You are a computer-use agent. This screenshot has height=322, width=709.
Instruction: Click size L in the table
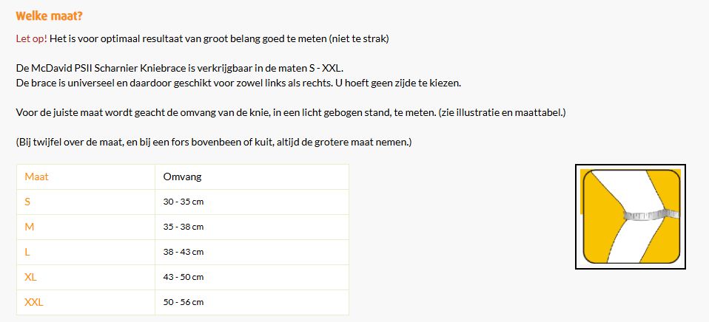pos(27,252)
